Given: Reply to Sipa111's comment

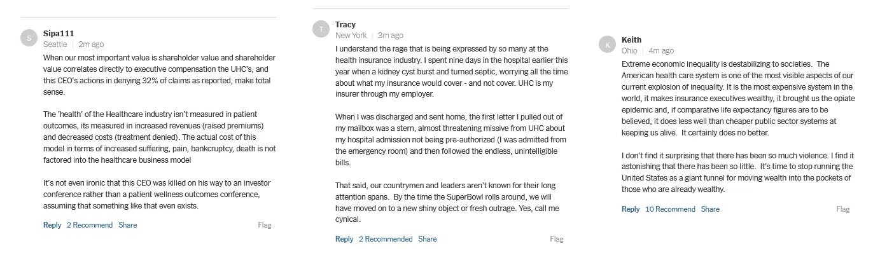Looking at the screenshot, I should [52, 225].
